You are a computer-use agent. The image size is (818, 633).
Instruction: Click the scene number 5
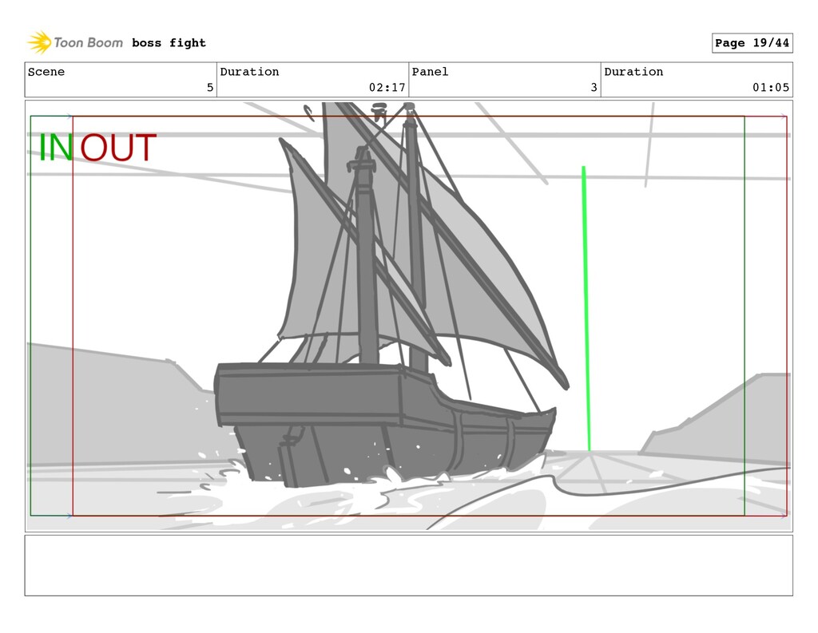[x=210, y=88]
